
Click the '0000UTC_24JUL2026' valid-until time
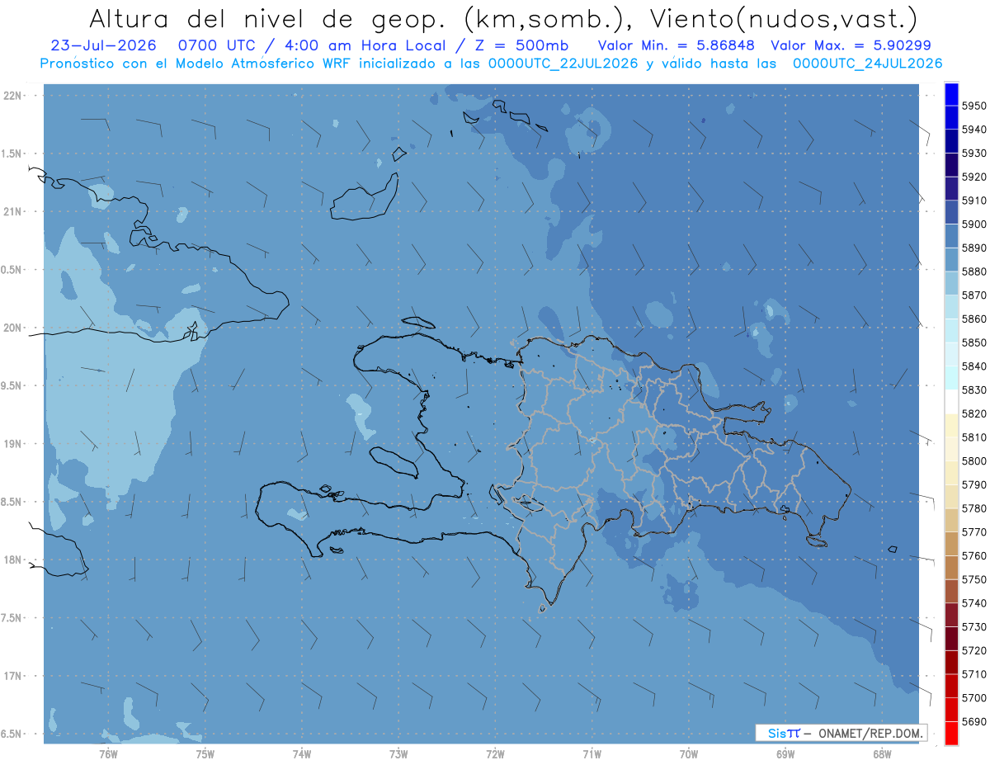click(867, 64)
